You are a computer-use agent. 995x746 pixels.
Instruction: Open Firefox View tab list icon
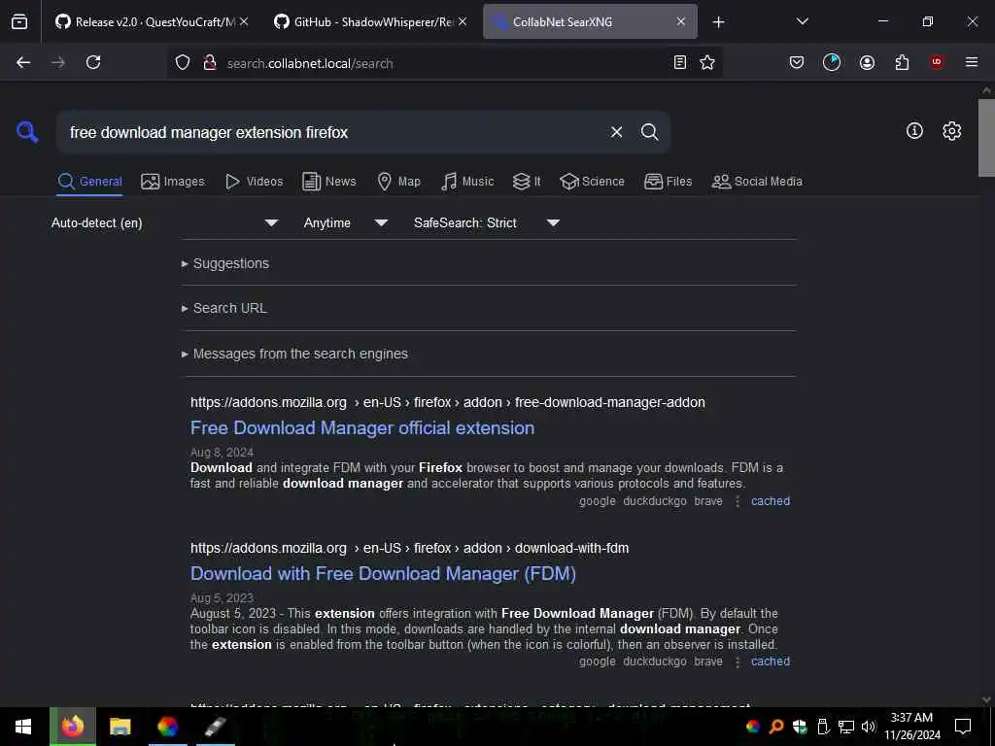tap(19, 21)
